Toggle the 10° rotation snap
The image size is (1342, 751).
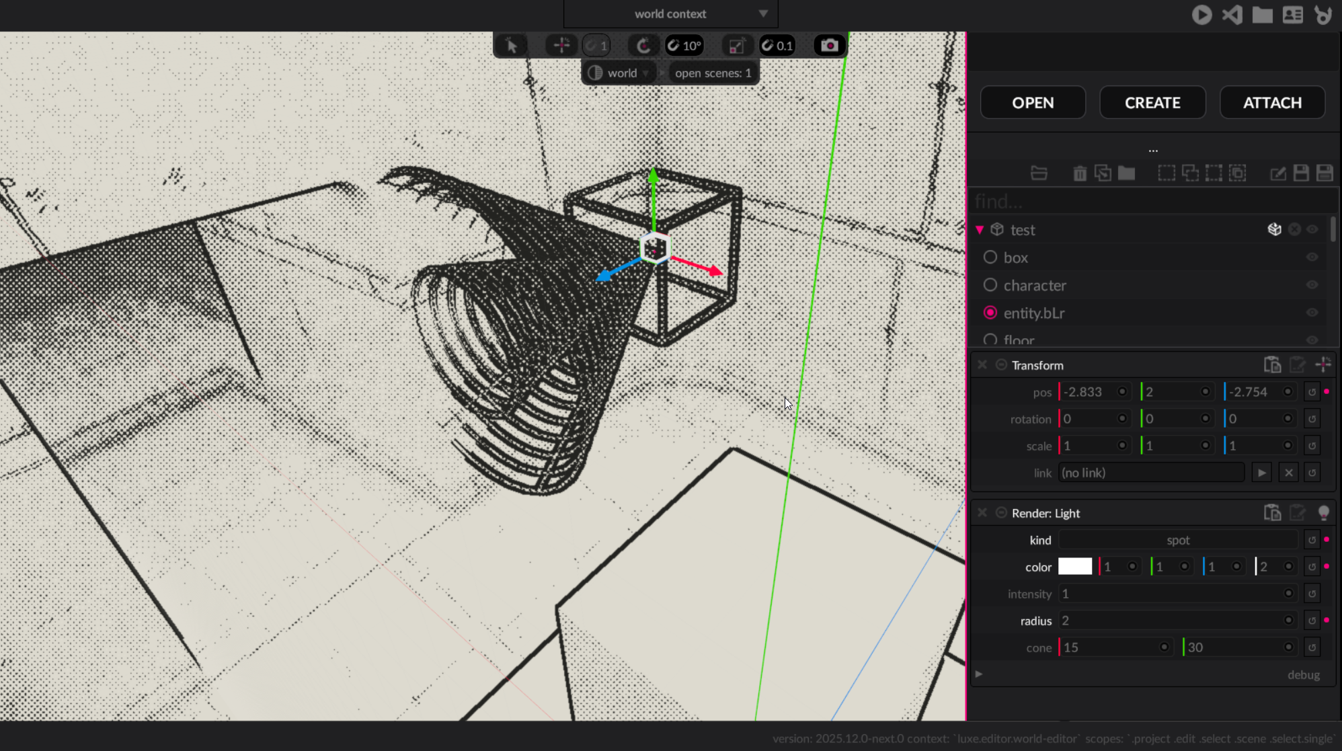click(684, 46)
